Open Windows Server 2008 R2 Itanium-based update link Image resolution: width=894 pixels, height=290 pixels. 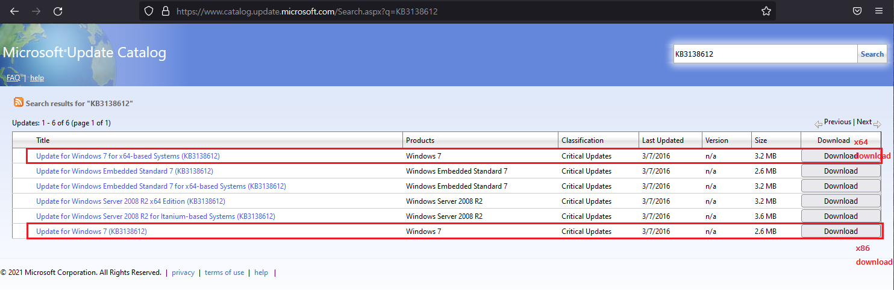tap(155, 216)
